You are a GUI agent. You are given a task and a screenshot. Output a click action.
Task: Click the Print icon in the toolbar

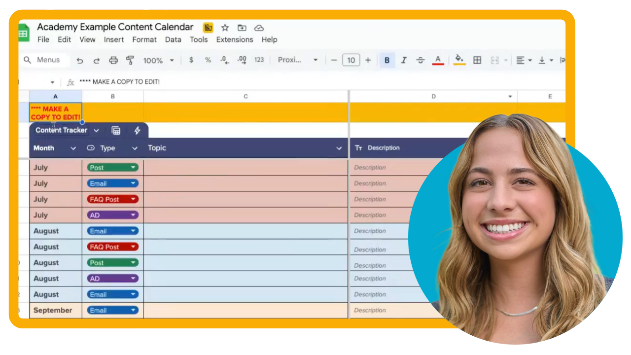[x=113, y=60]
